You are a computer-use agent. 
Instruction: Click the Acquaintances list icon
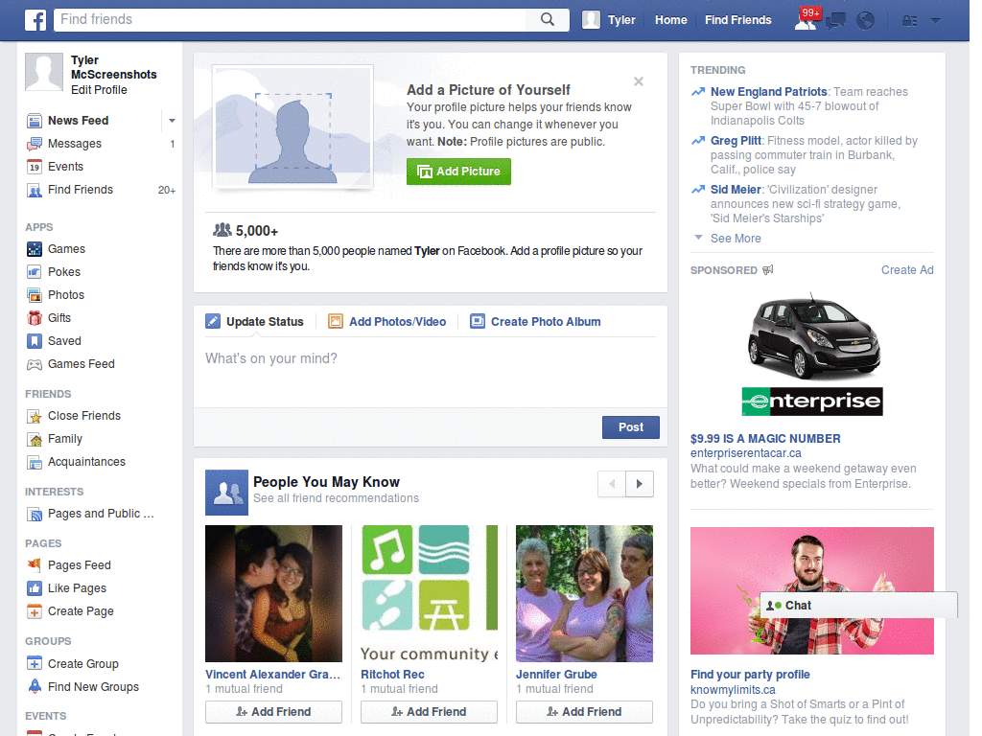click(35, 463)
